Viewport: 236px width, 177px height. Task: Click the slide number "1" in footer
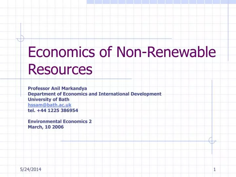[x=215, y=169]
